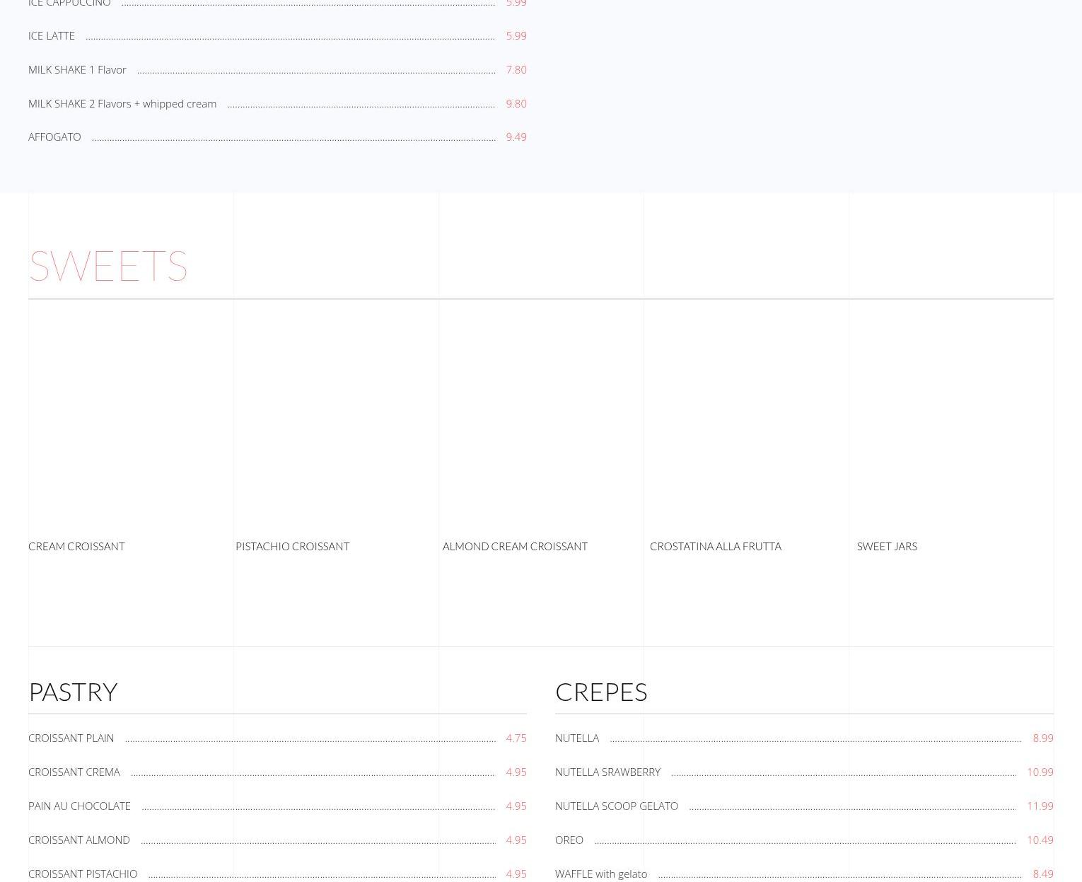Click the CREPES section heading

[601, 692]
